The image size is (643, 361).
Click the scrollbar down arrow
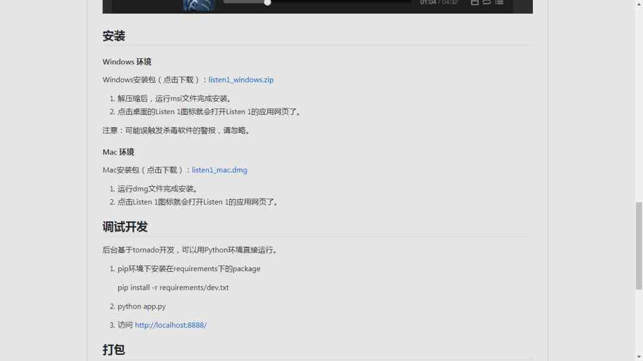(x=639, y=357)
